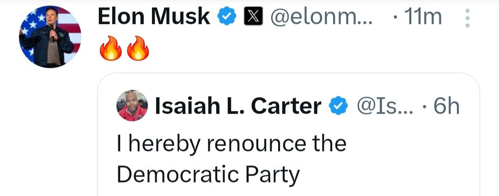499x196 pixels.
Task: Click the word 'Party' in quoted post
Action: pyautogui.click(x=275, y=175)
